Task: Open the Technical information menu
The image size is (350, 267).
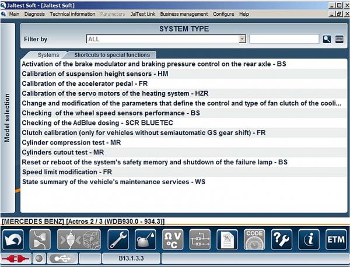Action: [72, 14]
